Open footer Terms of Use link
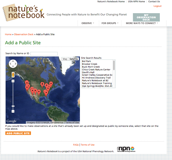 pos(88,145)
